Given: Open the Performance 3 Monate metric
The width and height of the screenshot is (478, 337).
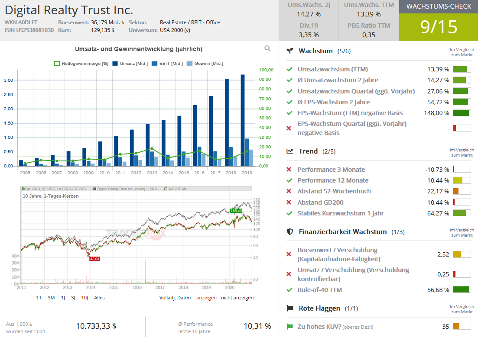Looking at the screenshot, I should coord(331,170).
